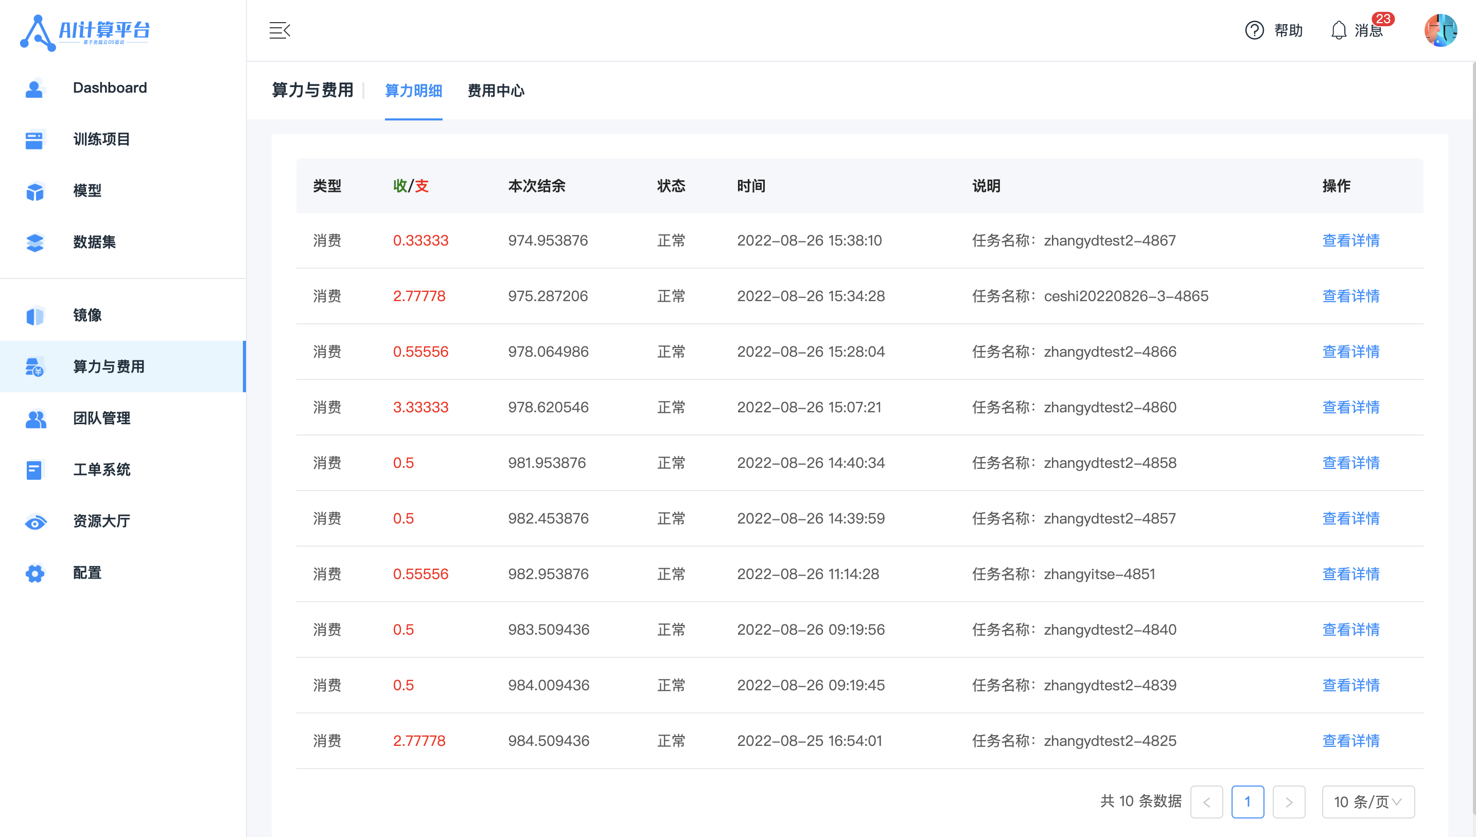The width and height of the screenshot is (1476, 837).
Task: View details for zhangydtest2-4857
Action: click(x=1351, y=519)
